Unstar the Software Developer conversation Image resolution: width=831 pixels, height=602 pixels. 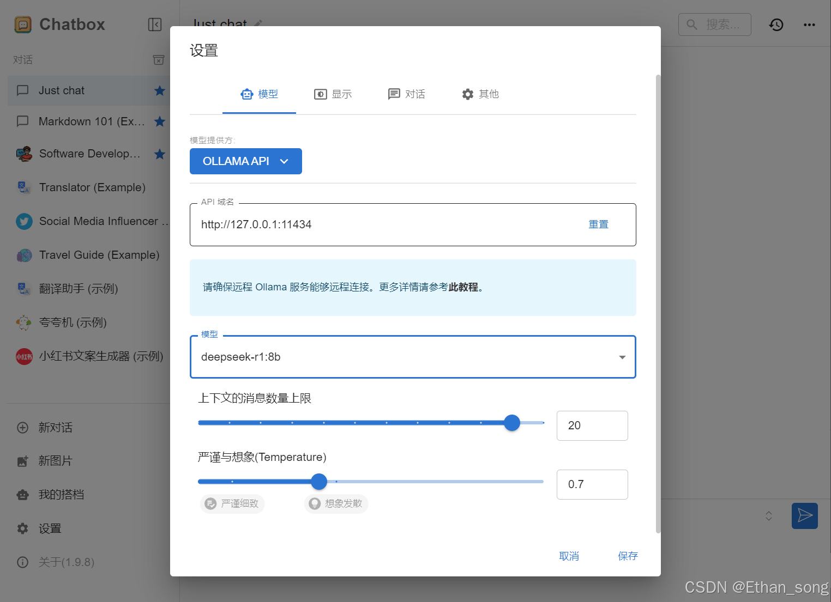(160, 154)
